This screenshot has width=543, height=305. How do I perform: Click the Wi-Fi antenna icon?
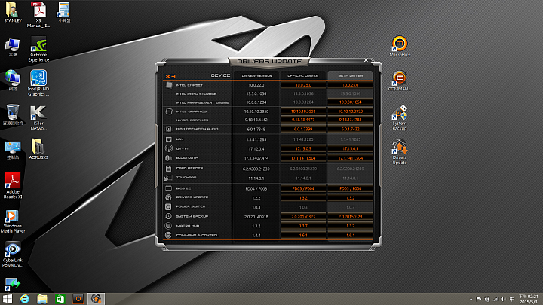pyautogui.click(x=169, y=148)
